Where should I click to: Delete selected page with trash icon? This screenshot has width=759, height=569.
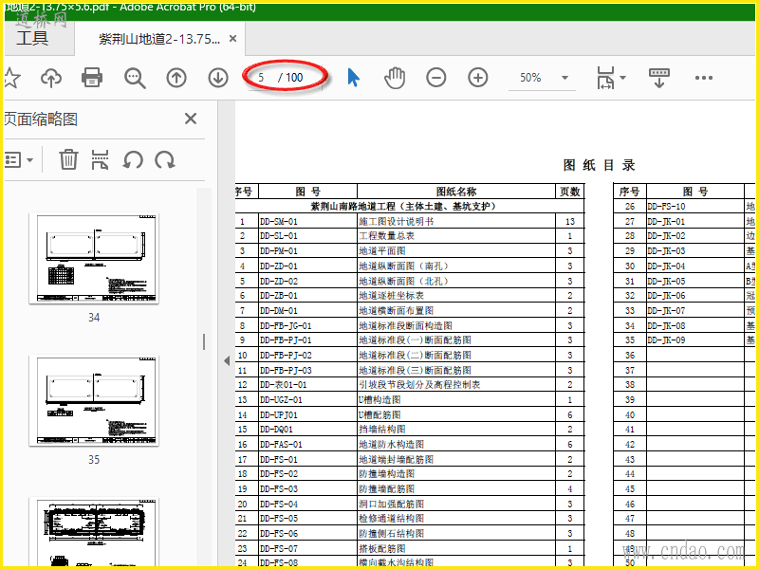tap(68, 159)
